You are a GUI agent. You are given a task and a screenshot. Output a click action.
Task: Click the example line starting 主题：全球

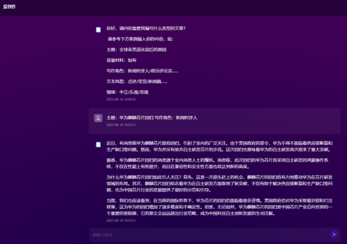(137, 49)
